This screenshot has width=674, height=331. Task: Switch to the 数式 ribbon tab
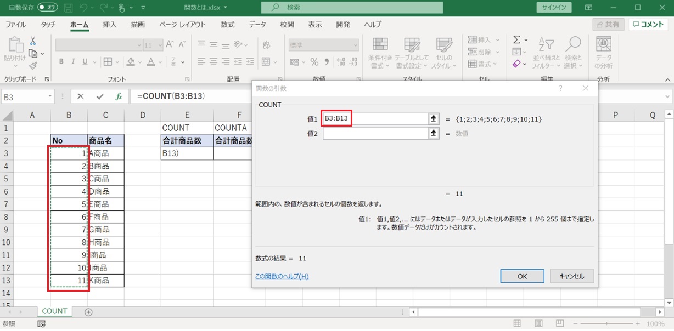coord(227,25)
